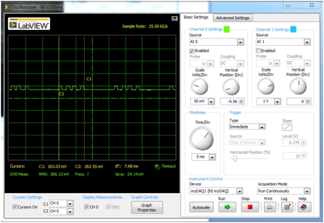Close the Oscilloscope window
Viewport: 324px width, 223px height.
click(312, 5)
